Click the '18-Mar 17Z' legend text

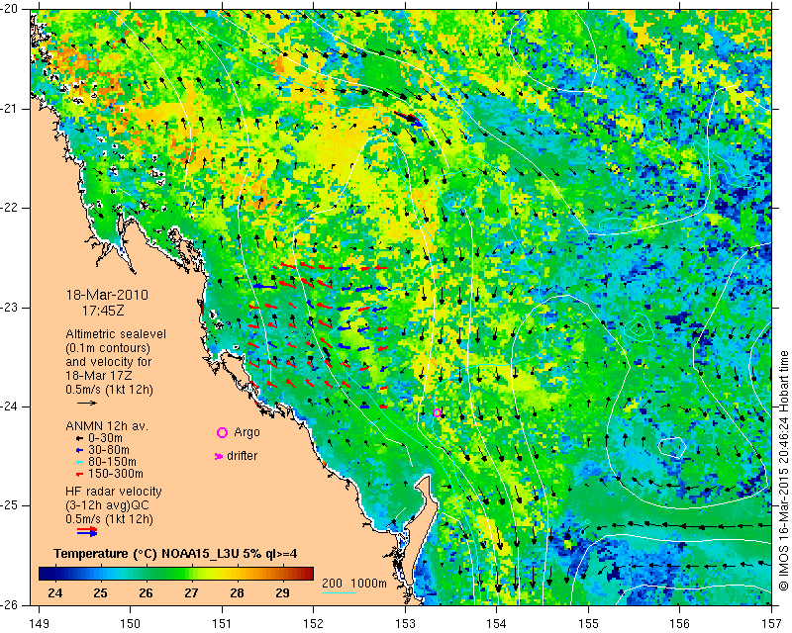(98, 376)
